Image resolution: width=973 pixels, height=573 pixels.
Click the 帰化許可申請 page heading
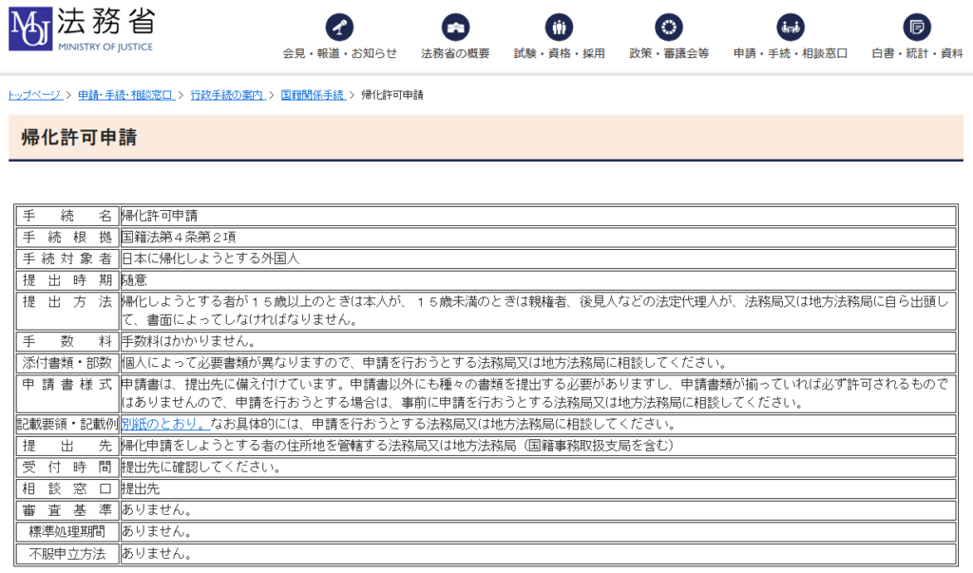click(x=79, y=138)
